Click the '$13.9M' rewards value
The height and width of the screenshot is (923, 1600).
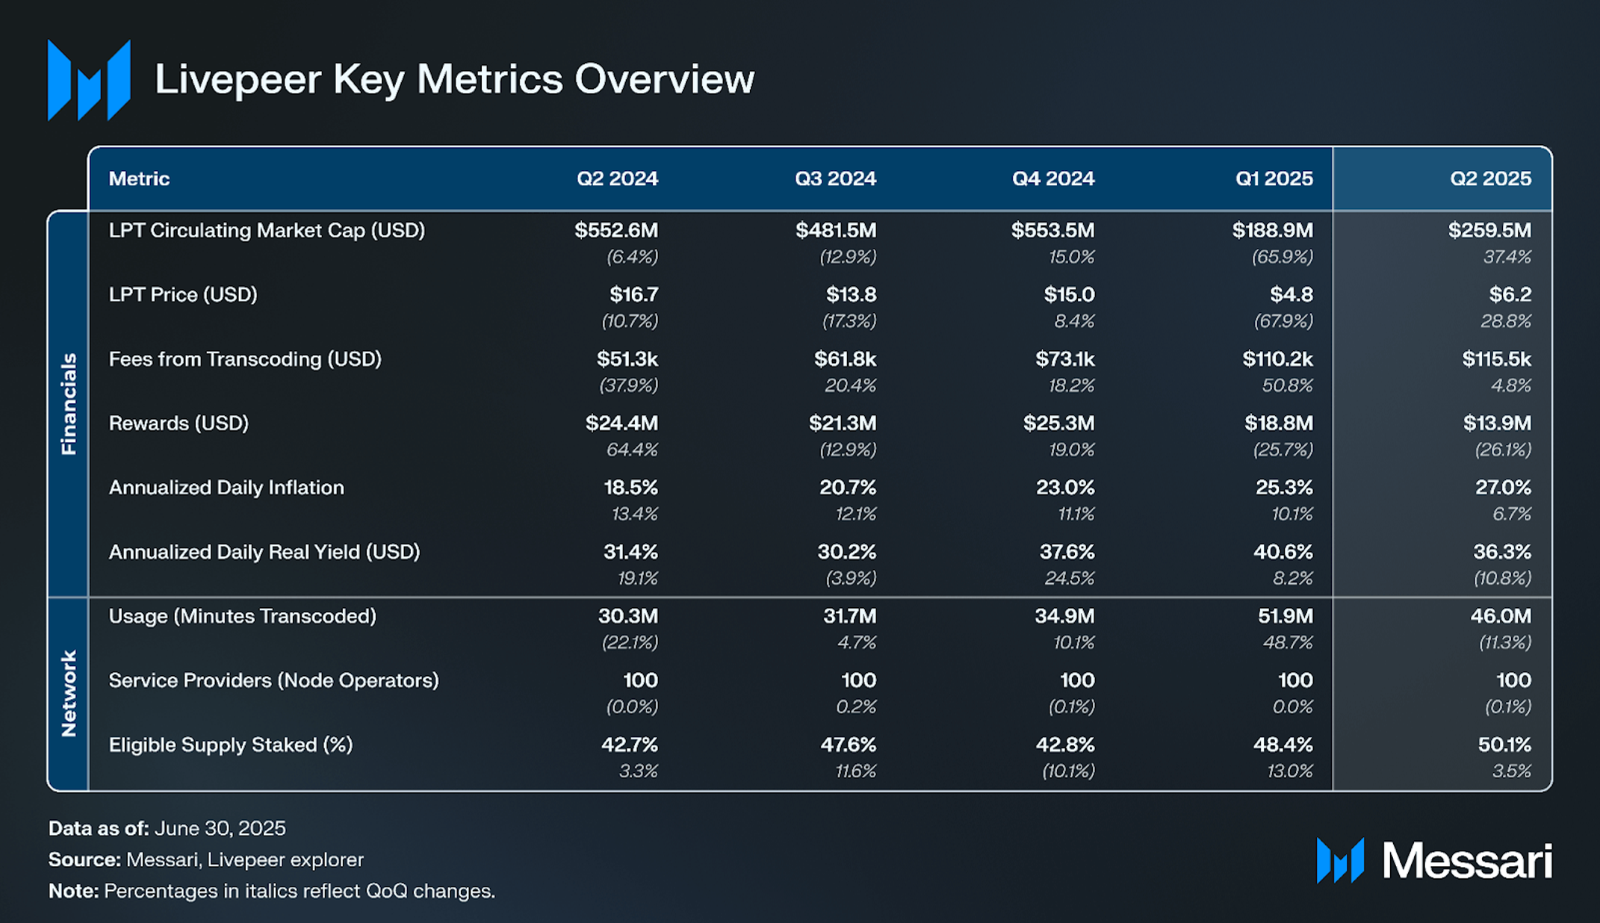pyautogui.click(x=1497, y=423)
